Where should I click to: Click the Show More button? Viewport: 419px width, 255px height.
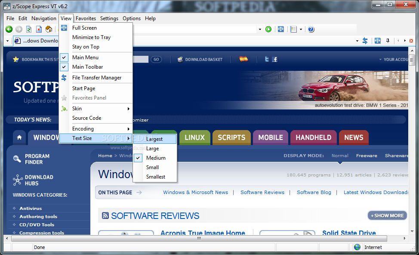tap(387, 216)
